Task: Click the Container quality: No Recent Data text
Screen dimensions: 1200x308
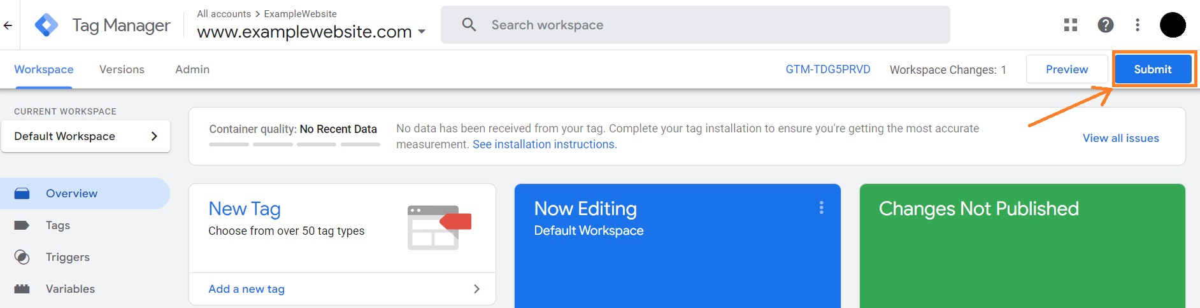Action: click(x=293, y=129)
